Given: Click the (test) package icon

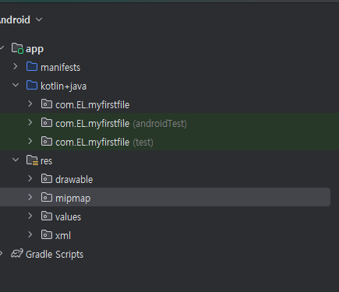Looking at the screenshot, I should (47, 141).
